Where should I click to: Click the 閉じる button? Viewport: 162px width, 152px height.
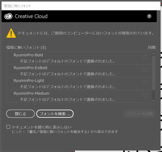tap(20, 114)
